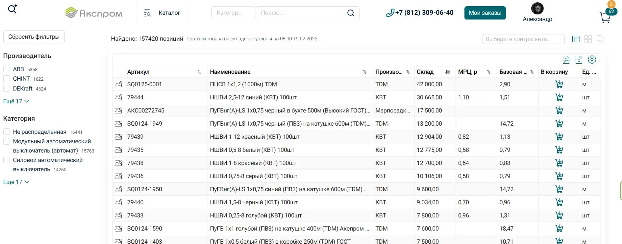Open the shopping cart icon
622x244 pixels.
point(605,17)
